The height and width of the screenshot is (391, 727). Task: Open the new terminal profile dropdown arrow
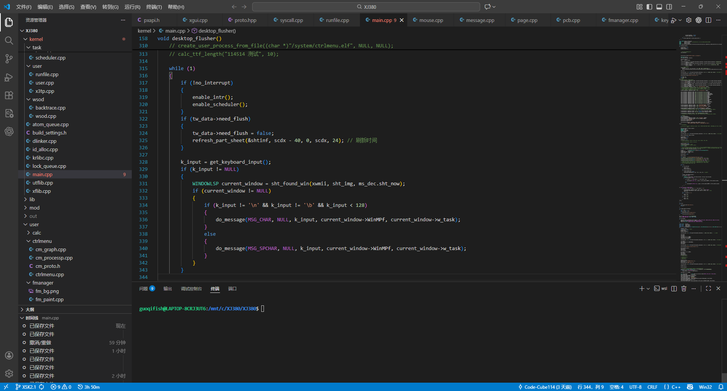(648, 289)
